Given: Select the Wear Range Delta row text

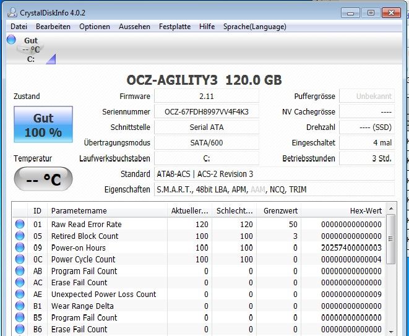Looking at the screenshot, I should click(x=82, y=306).
